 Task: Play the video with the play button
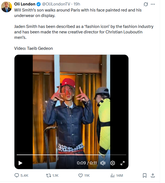[x=20, y=163]
